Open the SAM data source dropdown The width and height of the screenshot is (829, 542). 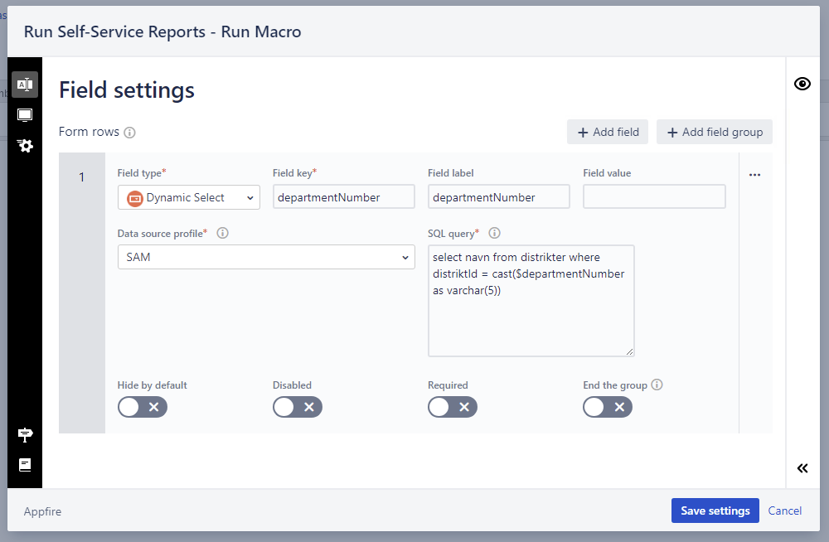coord(266,257)
